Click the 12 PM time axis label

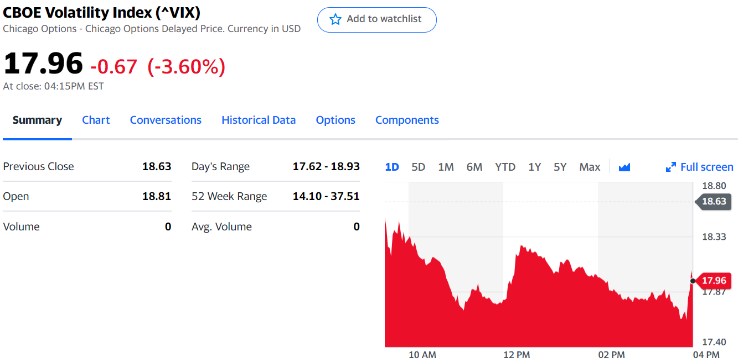point(517,355)
